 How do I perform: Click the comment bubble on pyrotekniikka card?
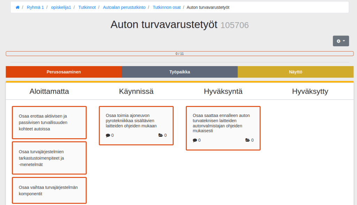tap(108, 135)
